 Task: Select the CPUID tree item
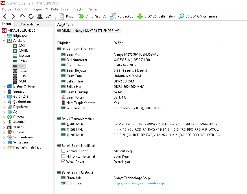[x=23, y=51]
